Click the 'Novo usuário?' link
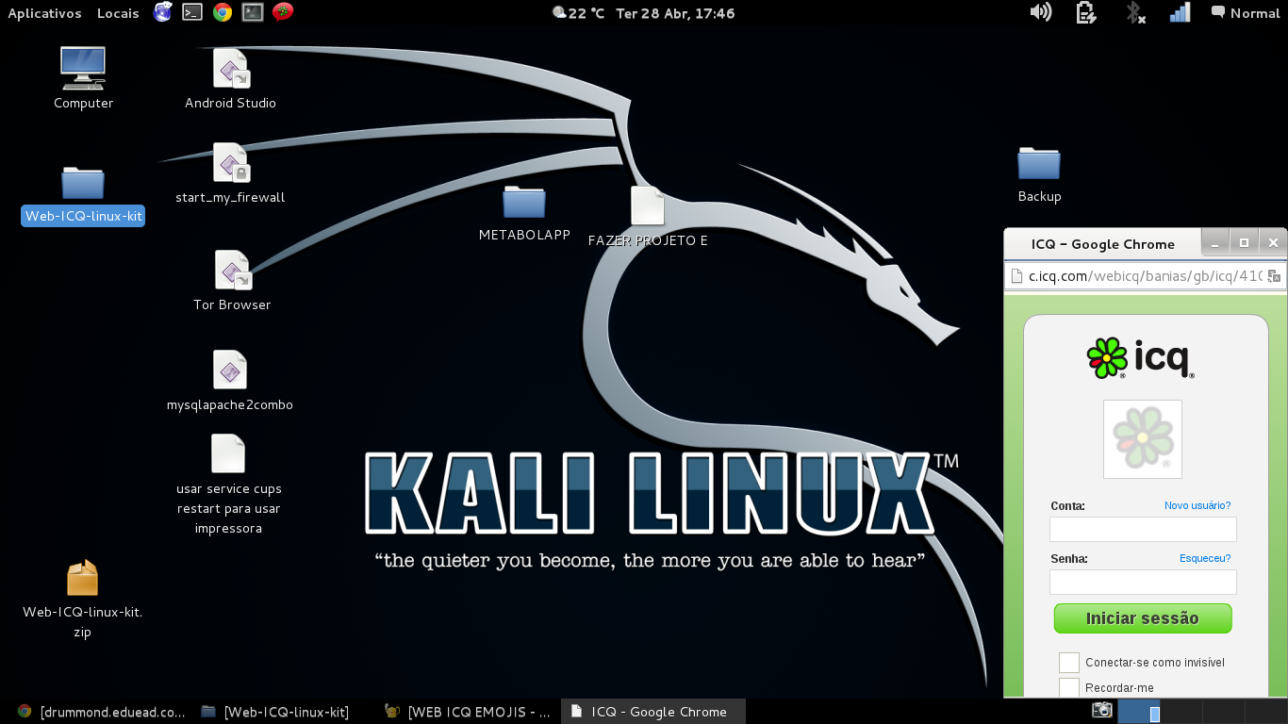Image resolution: width=1288 pixels, height=724 pixels. (1197, 505)
